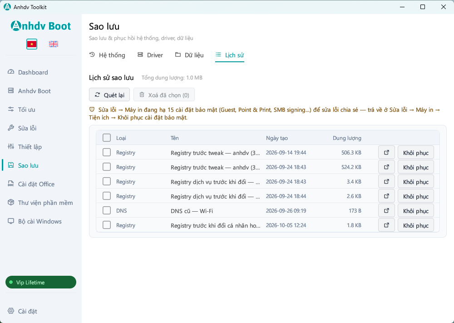Switch language to English UK flag
The width and height of the screenshot is (454, 323).
coord(54,44)
